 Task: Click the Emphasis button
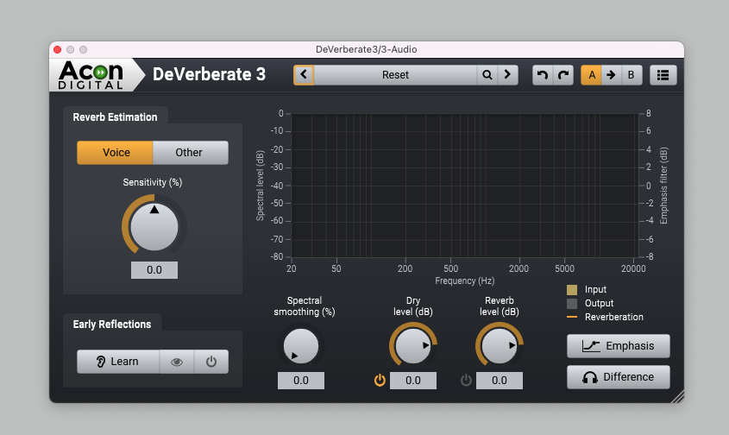[x=618, y=346]
